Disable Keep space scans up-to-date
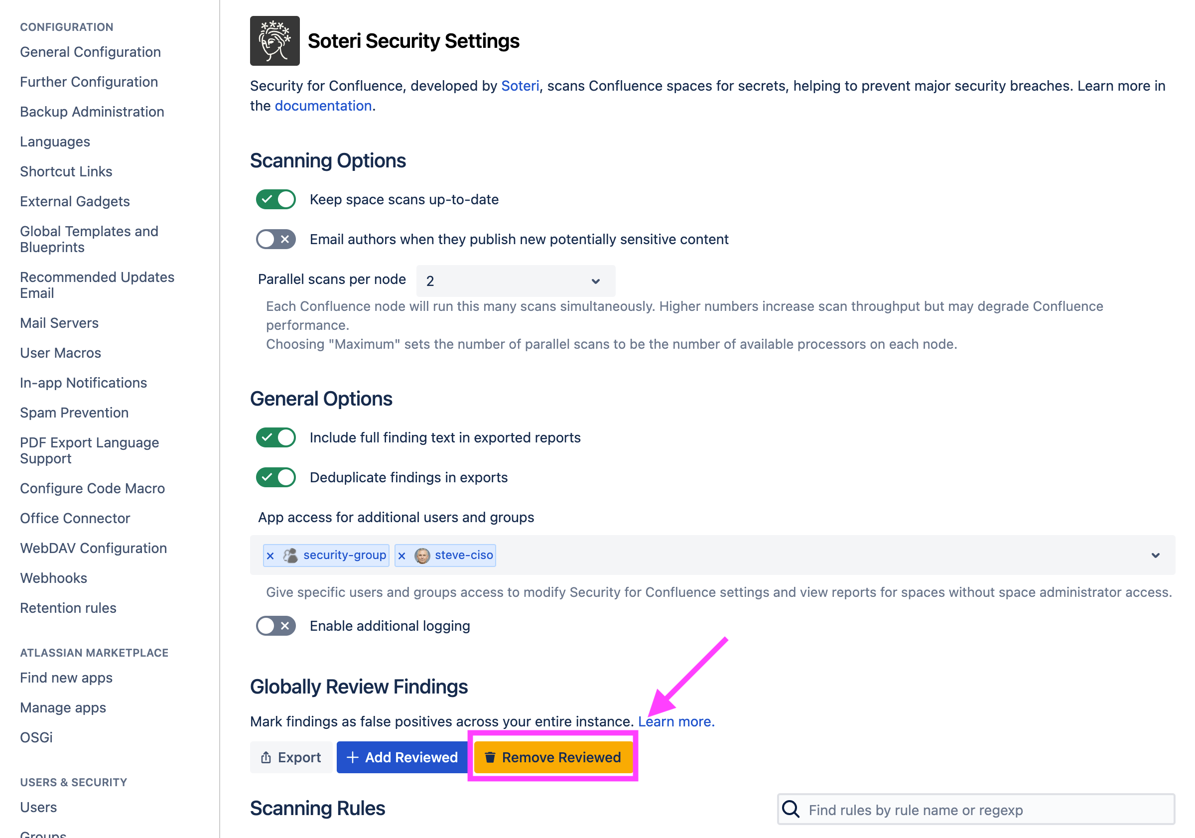This screenshot has height=838, width=1195. (276, 199)
